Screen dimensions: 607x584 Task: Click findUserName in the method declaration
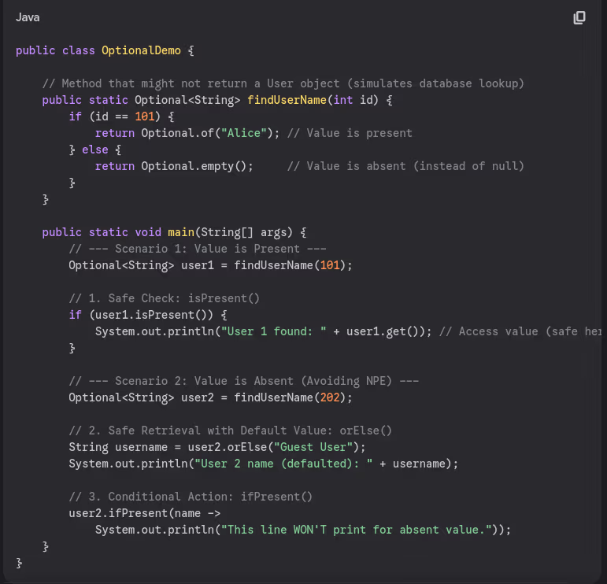click(x=287, y=100)
